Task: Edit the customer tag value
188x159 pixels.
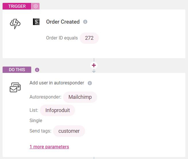Action: (69, 131)
